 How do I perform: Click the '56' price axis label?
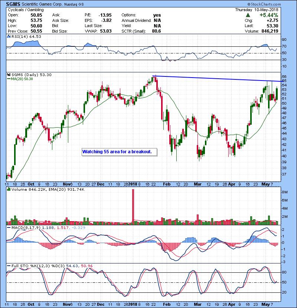(284, 76)
